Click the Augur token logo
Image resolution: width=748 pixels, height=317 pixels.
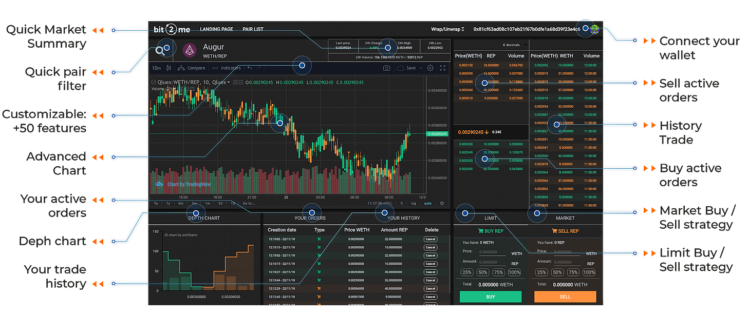[x=190, y=50]
